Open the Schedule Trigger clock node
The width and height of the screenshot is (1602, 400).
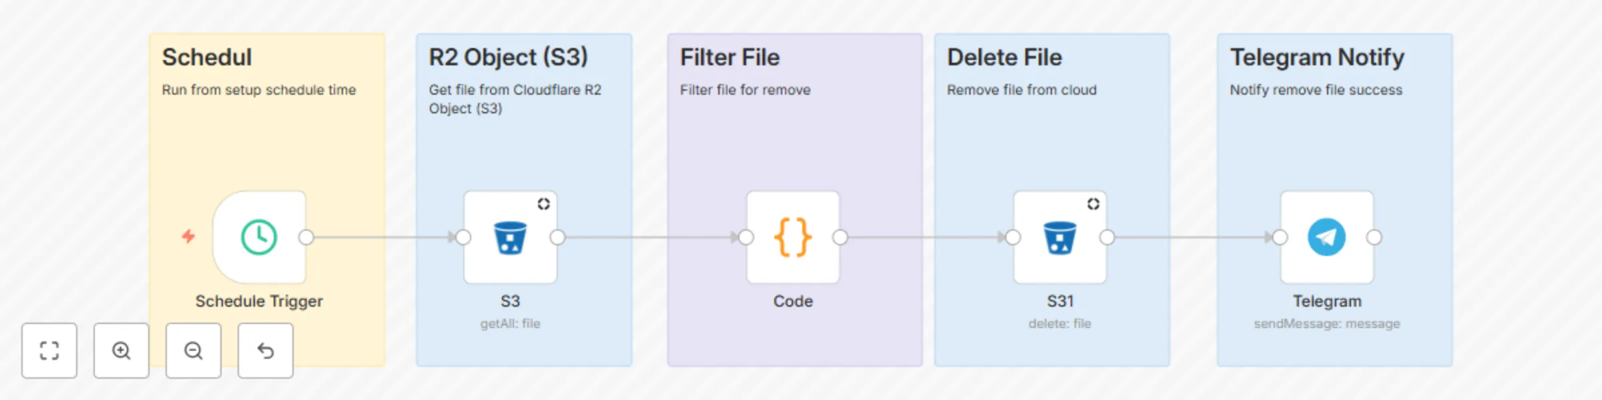pos(259,237)
